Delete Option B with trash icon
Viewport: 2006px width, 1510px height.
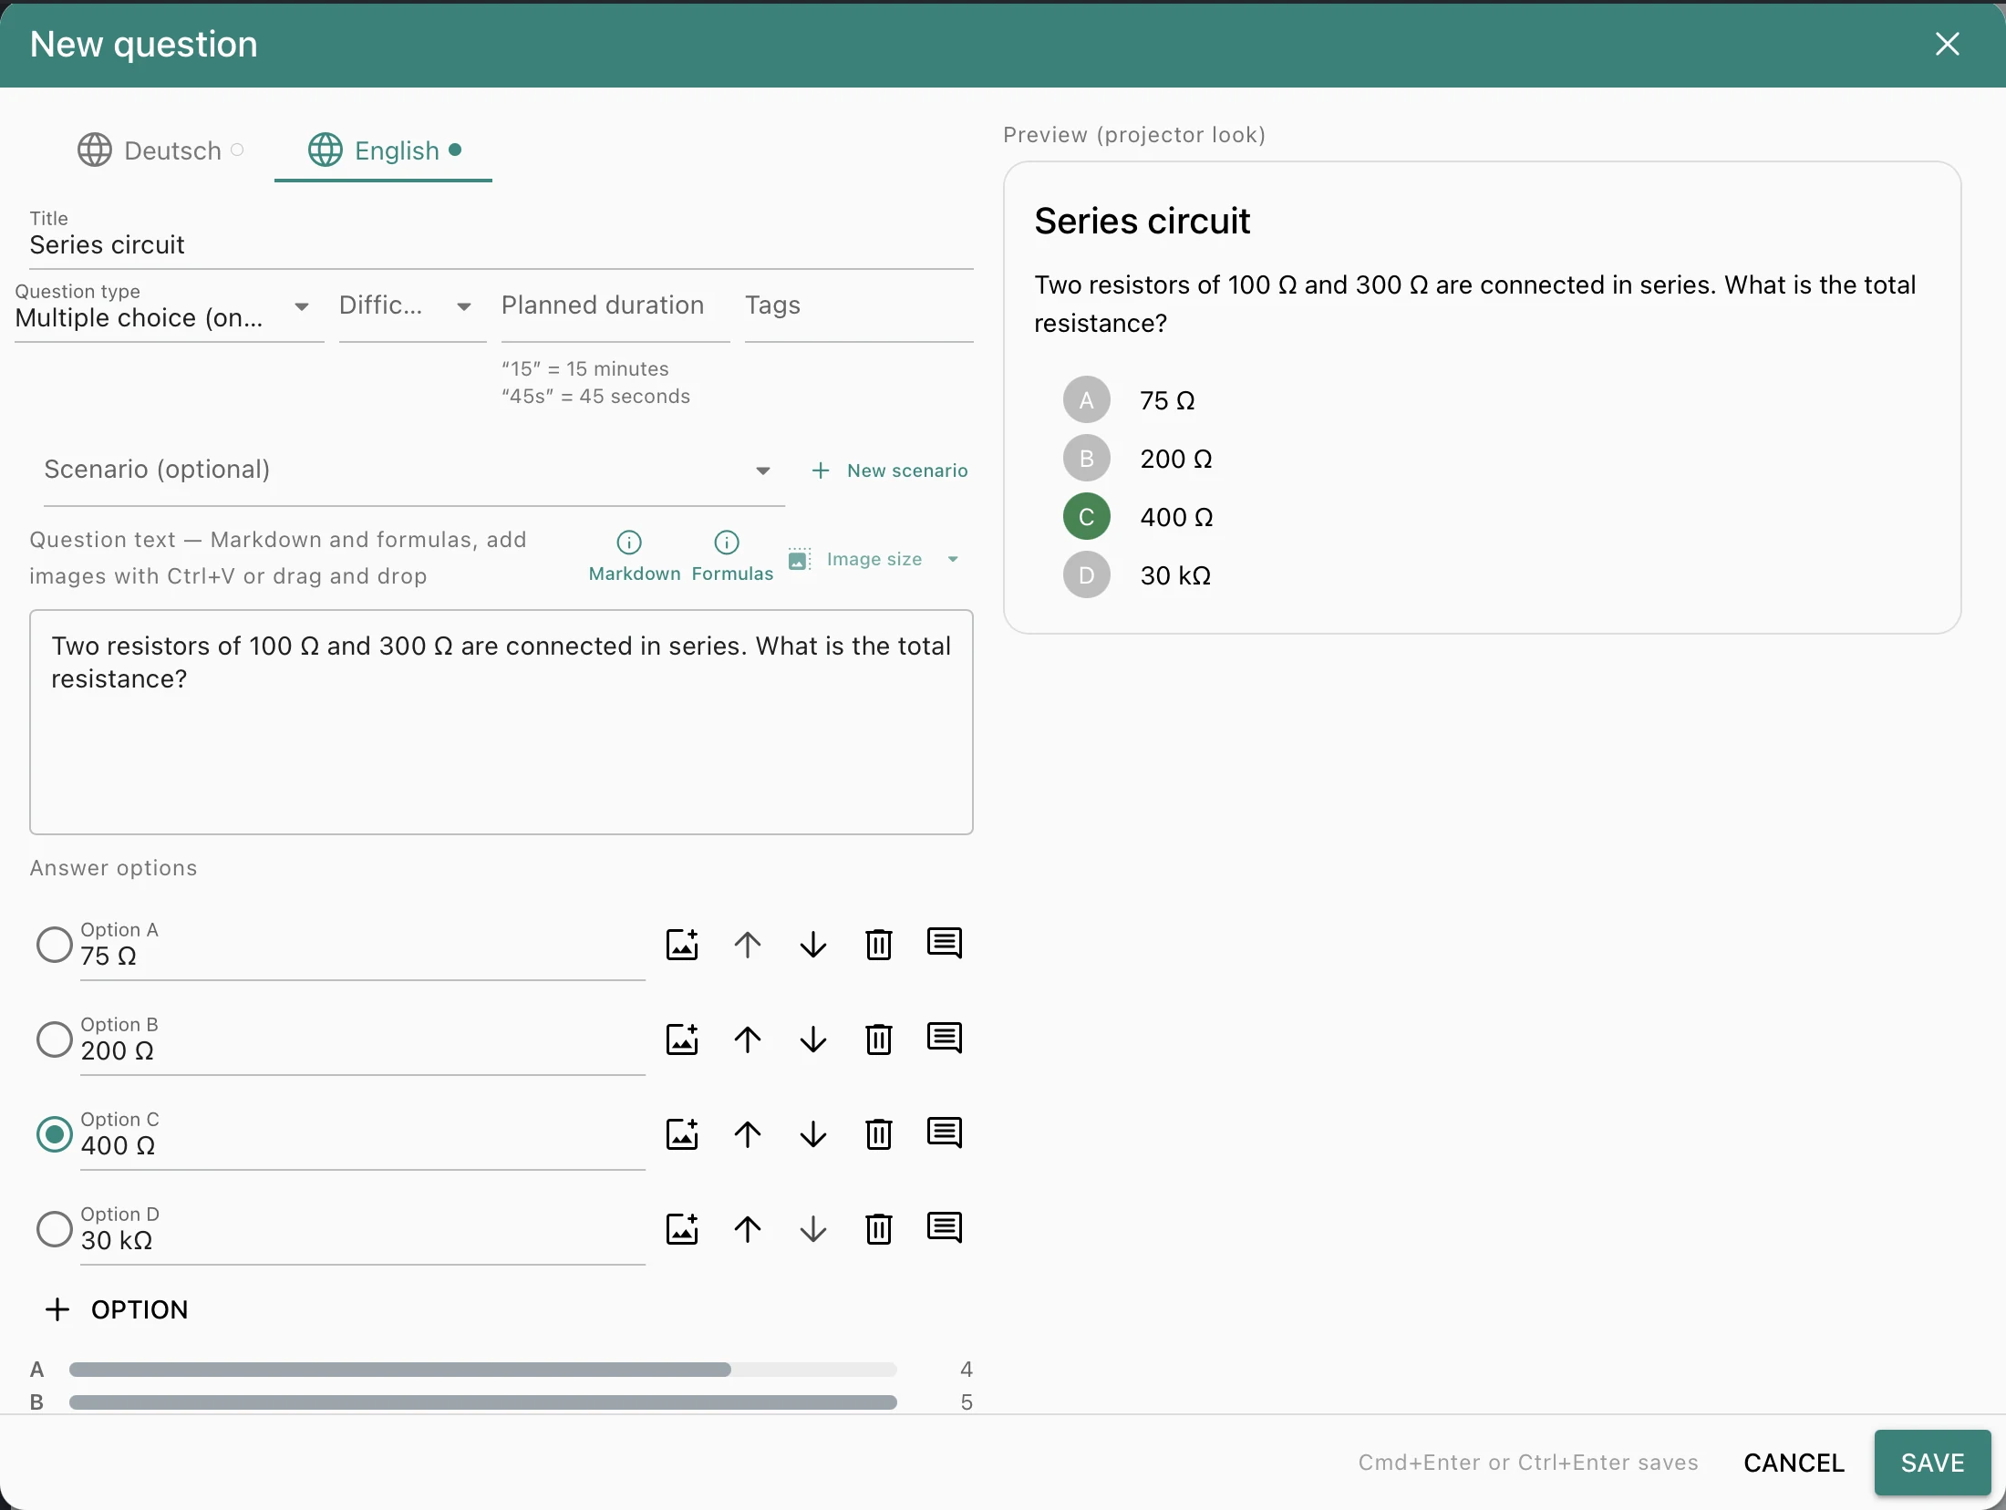click(x=879, y=1039)
